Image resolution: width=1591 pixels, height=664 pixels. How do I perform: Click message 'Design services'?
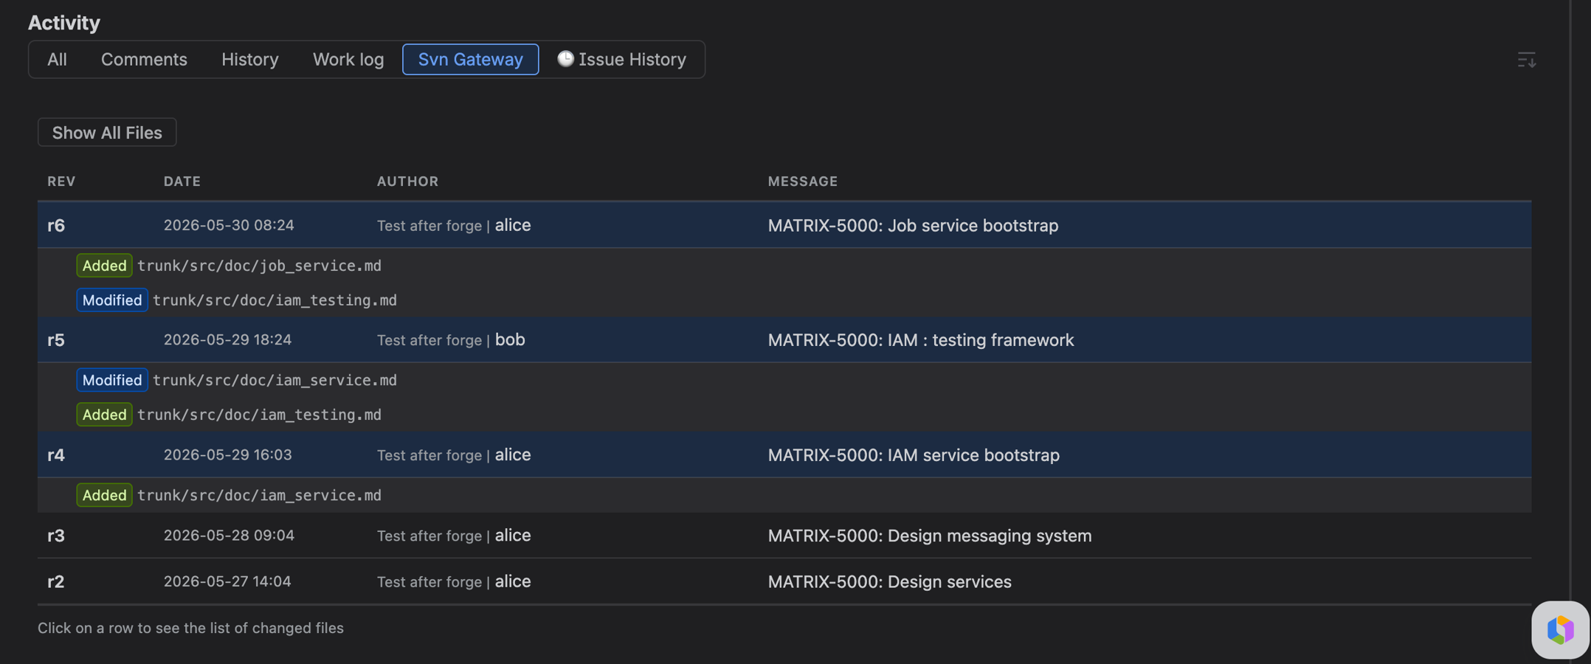(x=950, y=581)
